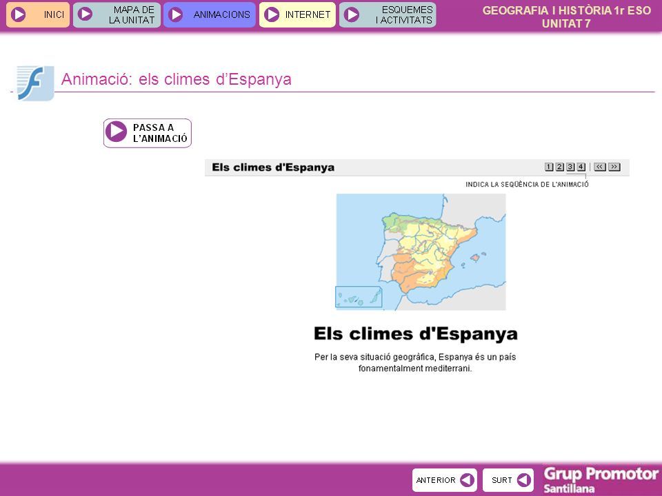Click the ANTERIOR back button
662x496 pixels.
point(445,480)
